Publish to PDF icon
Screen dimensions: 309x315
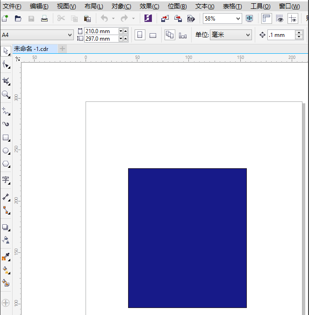(191, 19)
